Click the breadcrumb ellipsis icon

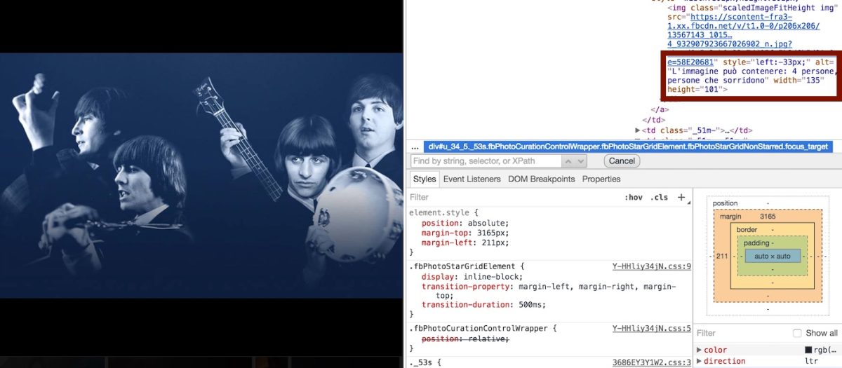[x=415, y=146]
